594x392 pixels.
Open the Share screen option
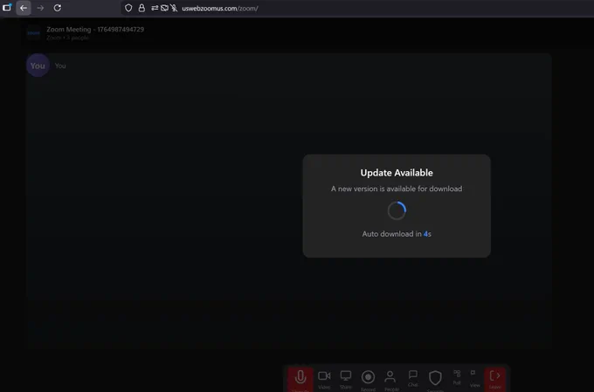[x=346, y=380]
